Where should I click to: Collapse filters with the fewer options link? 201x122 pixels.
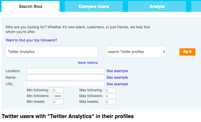(x=88, y=62)
